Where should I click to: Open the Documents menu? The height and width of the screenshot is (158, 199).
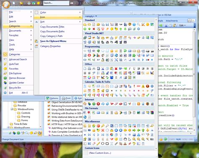tap(18, 31)
